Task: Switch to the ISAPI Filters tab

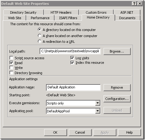Action: tap(68, 18)
